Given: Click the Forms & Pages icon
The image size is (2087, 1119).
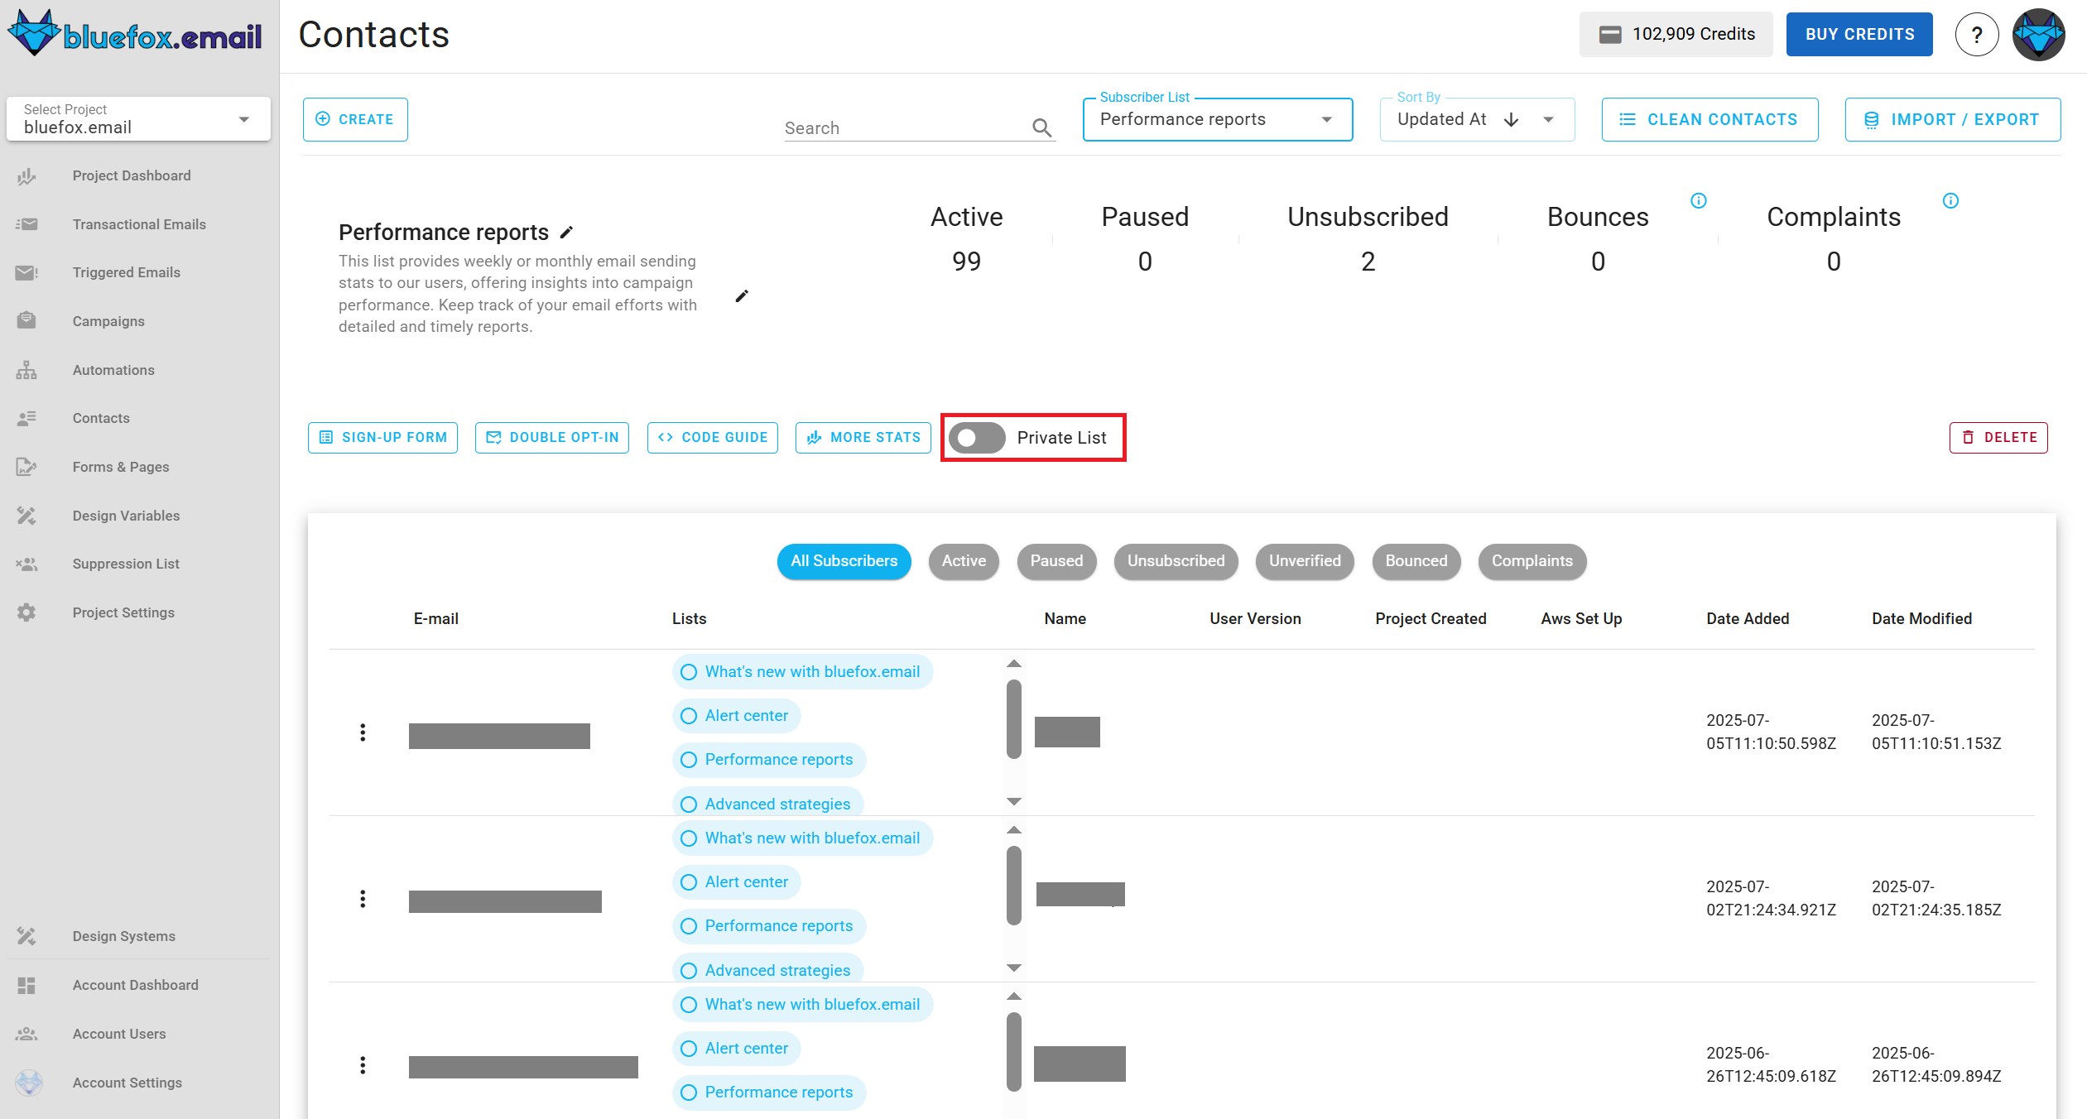Looking at the screenshot, I should coord(26,467).
